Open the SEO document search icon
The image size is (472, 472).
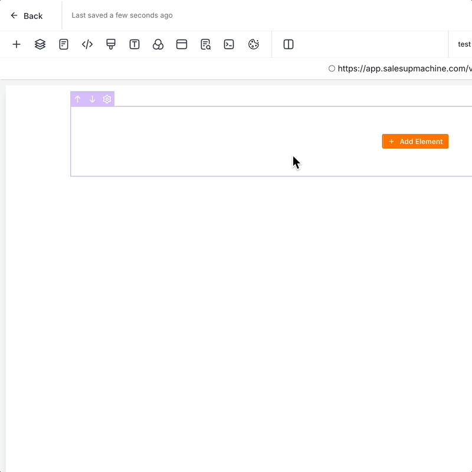coord(205,45)
